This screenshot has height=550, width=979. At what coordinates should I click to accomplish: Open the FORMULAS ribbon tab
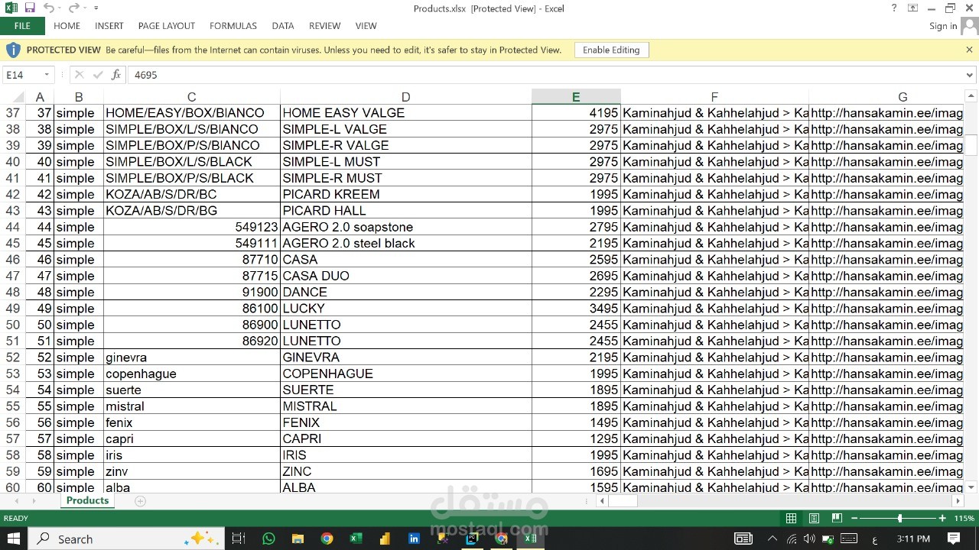(x=233, y=26)
